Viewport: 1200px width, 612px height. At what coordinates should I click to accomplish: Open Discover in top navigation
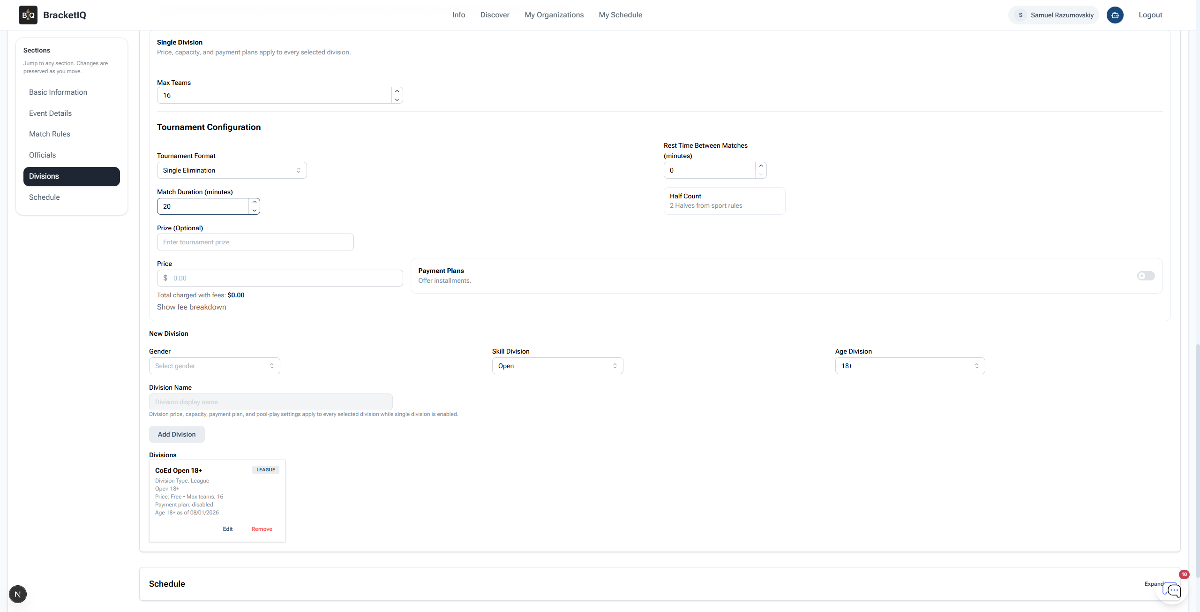click(495, 15)
